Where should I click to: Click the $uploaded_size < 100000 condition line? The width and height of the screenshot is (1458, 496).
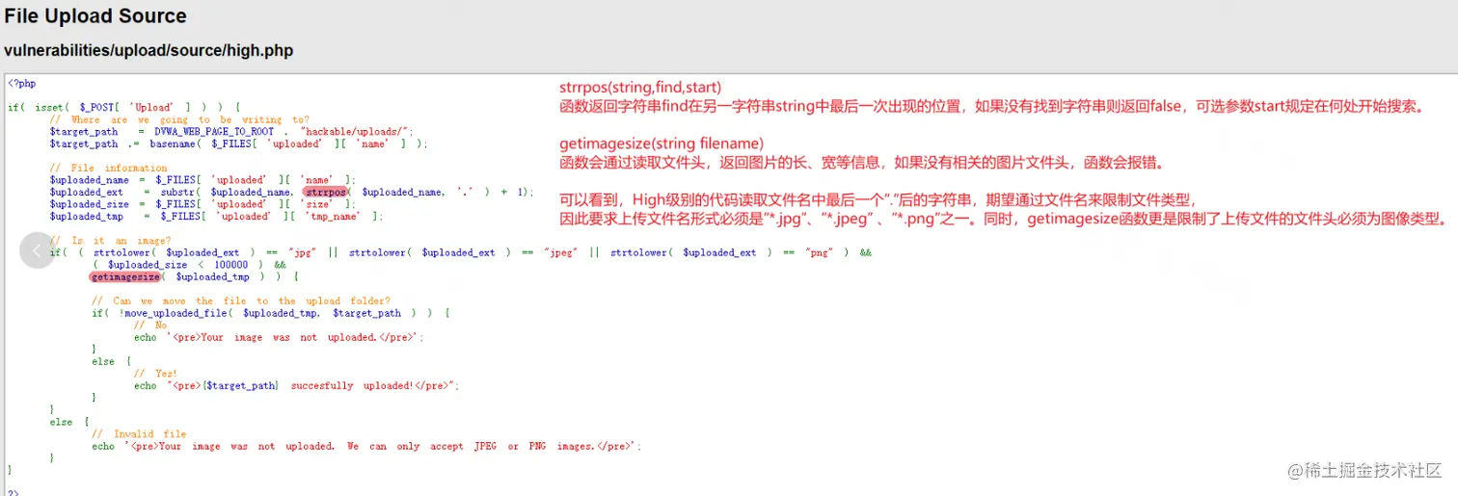(x=189, y=264)
